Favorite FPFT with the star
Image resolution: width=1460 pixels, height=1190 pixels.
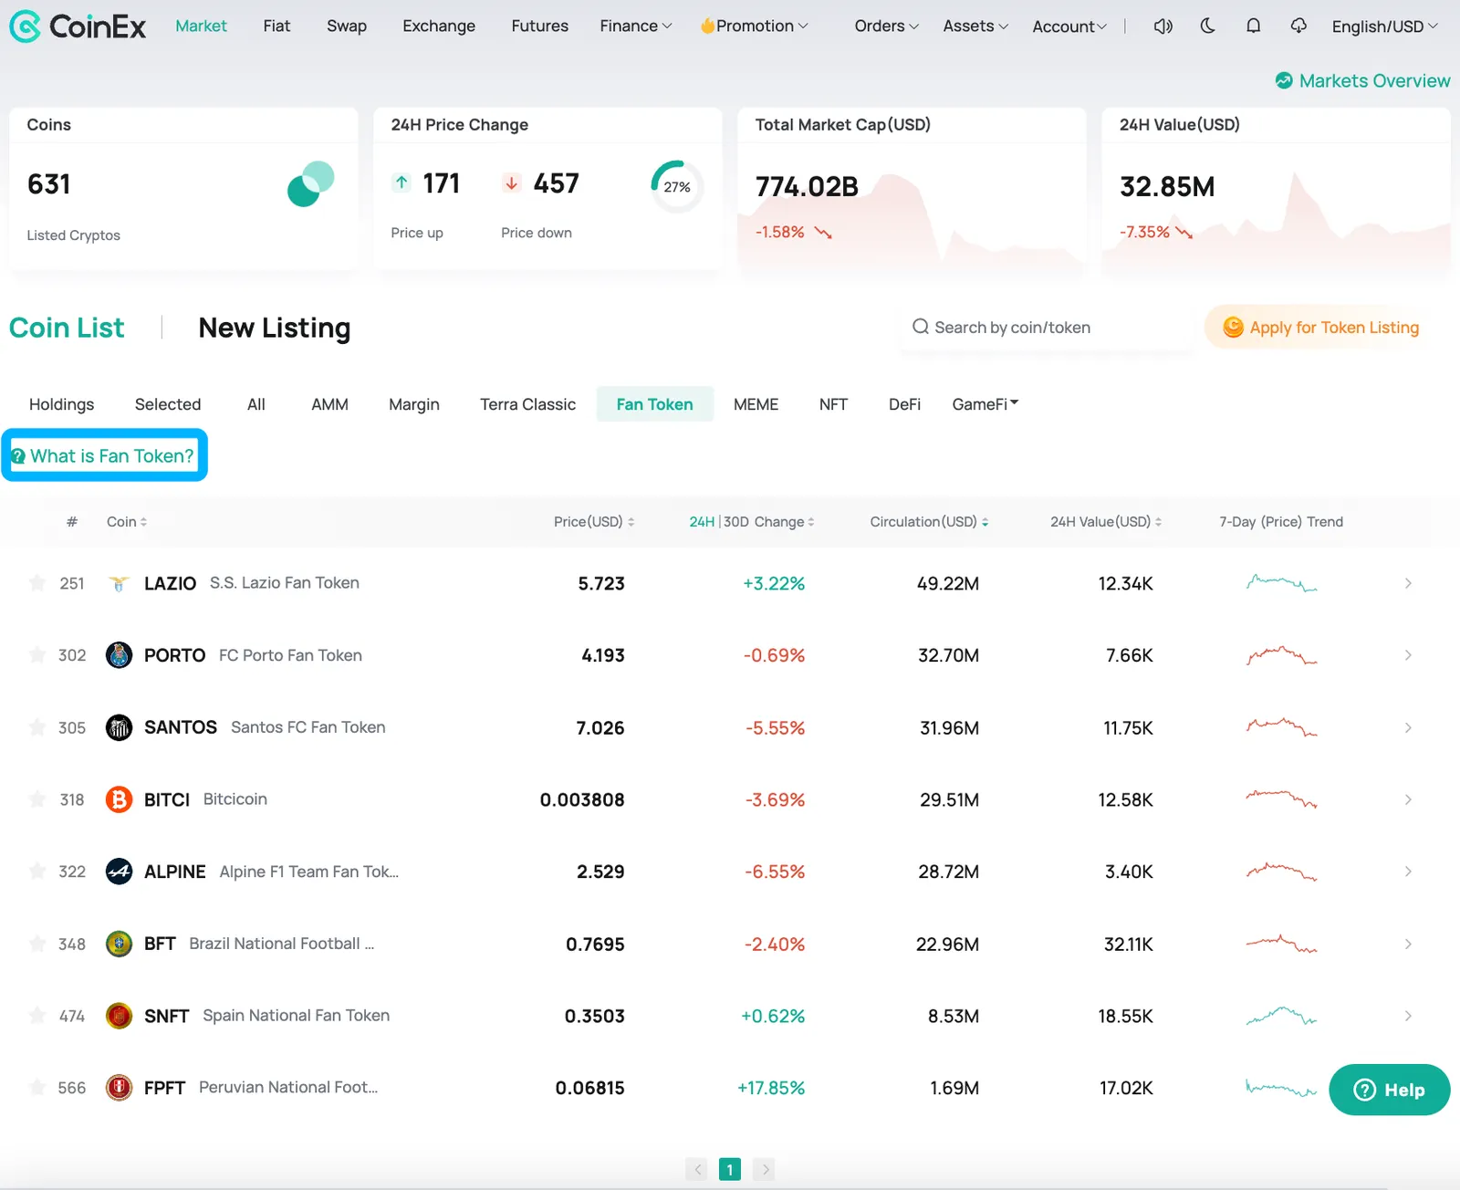(x=37, y=1087)
